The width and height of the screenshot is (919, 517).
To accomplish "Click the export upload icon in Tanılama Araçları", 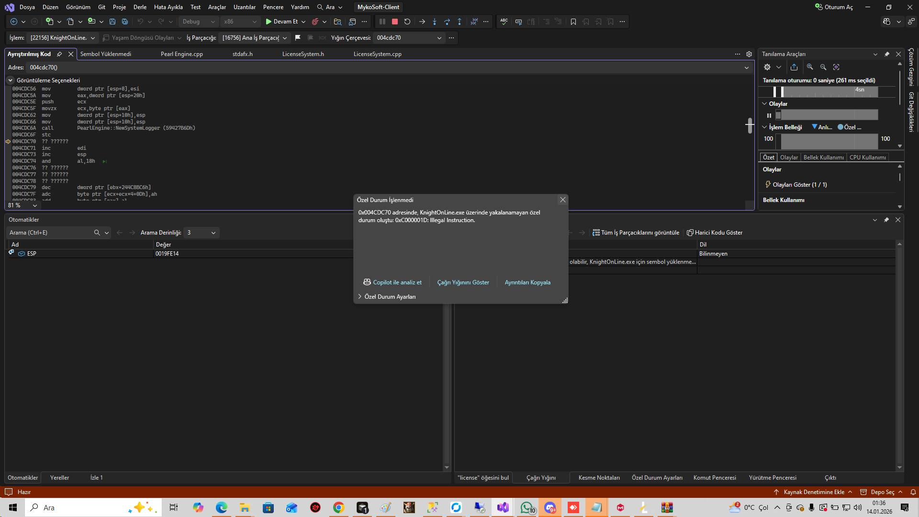I will pyautogui.click(x=794, y=67).
